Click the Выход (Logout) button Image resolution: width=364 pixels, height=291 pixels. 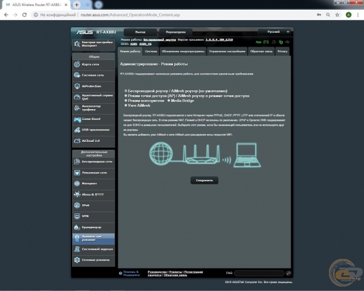coord(140,32)
